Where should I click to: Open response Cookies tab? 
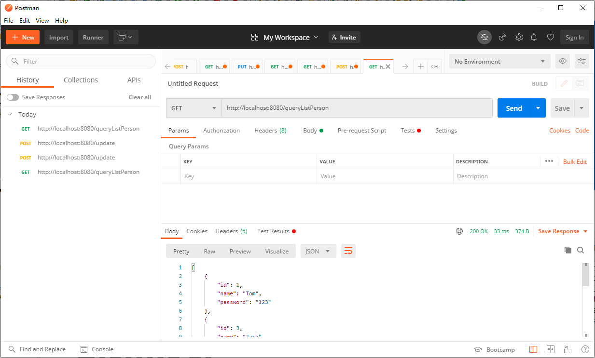click(x=197, y=231)
